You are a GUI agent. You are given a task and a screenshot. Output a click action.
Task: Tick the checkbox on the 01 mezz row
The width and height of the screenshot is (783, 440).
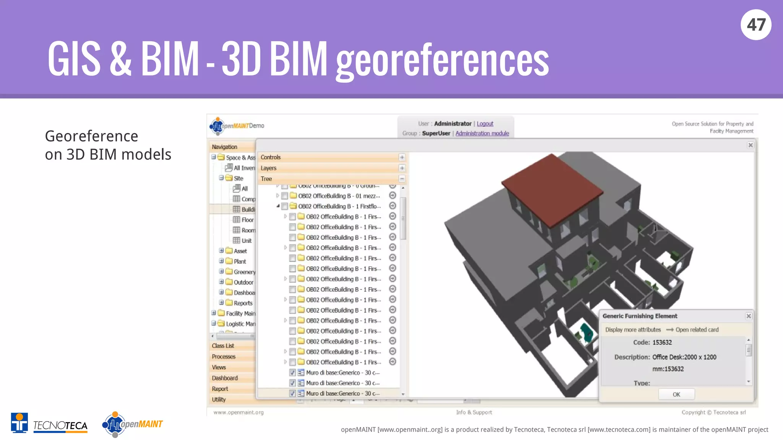coord(284,196)
